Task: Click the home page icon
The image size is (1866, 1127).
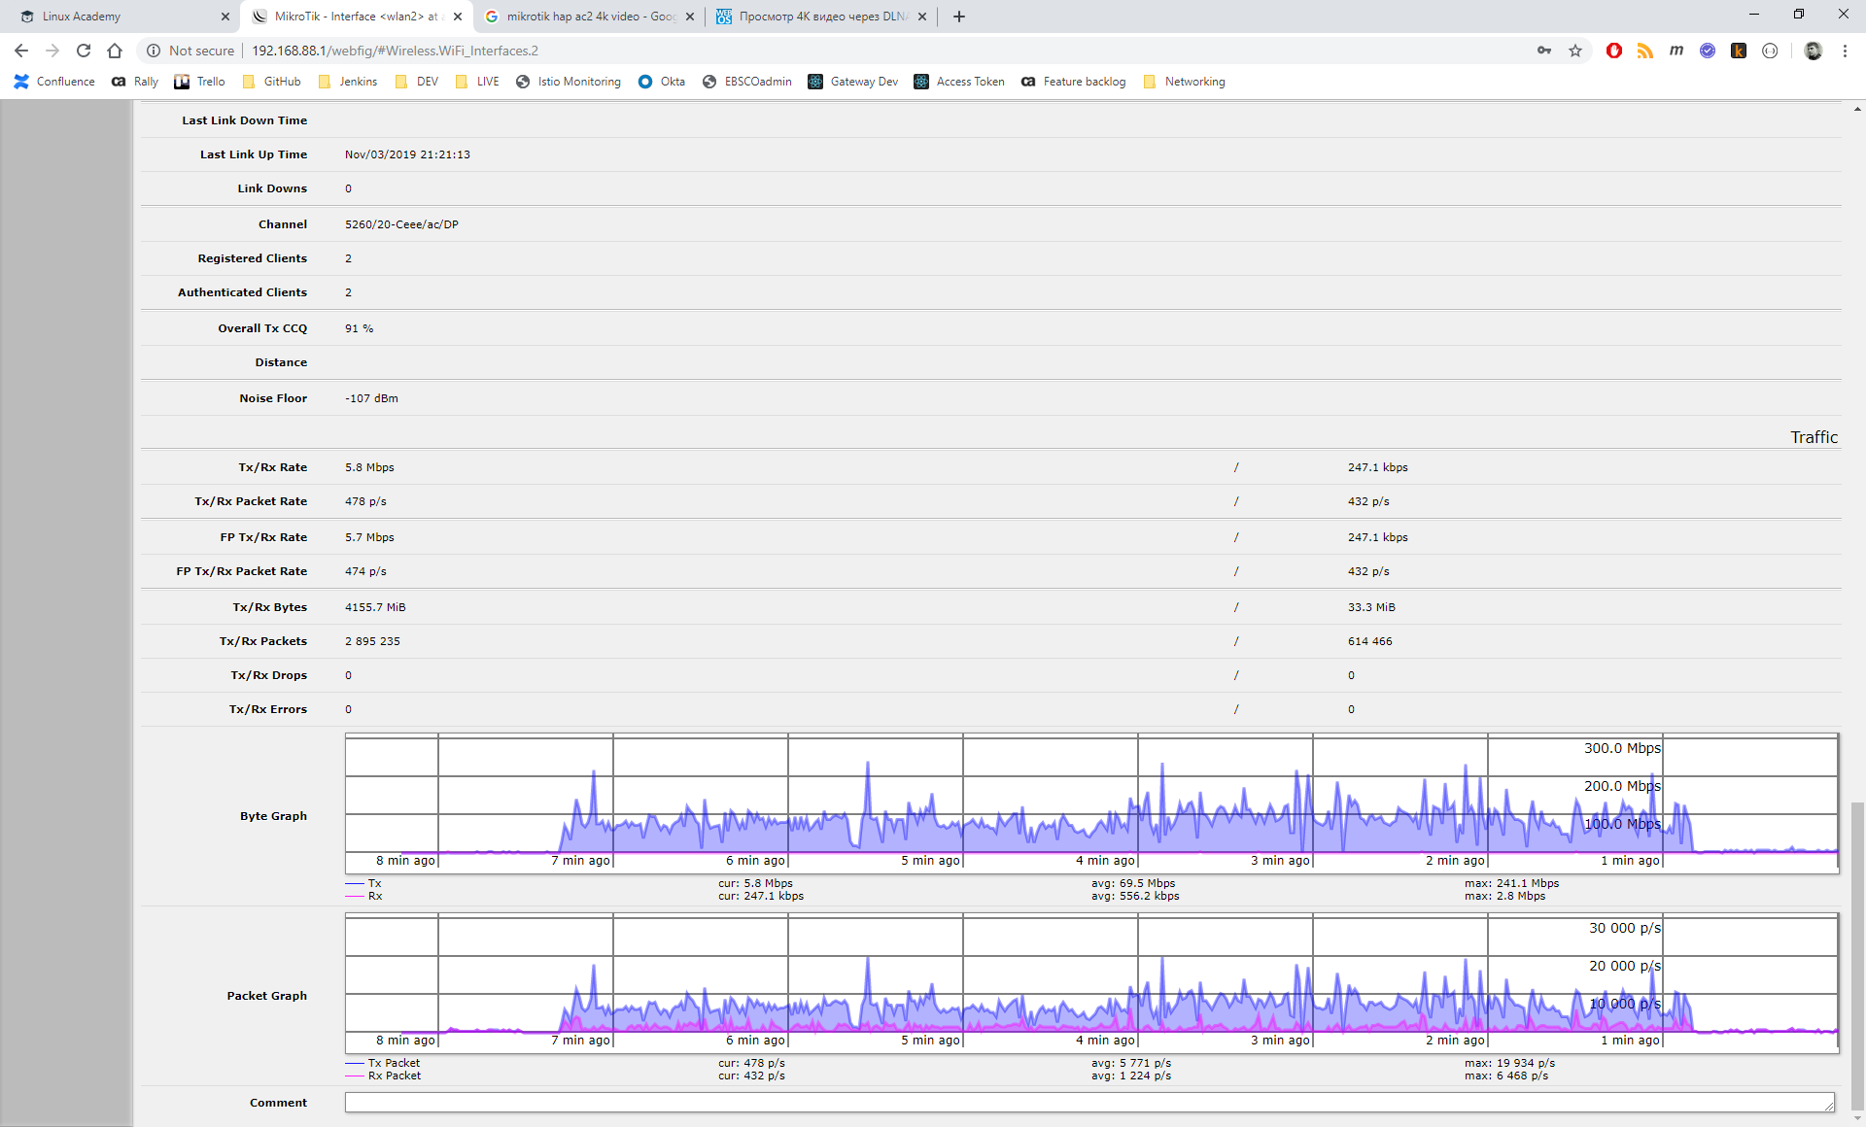Action: [x=115, y=51]
